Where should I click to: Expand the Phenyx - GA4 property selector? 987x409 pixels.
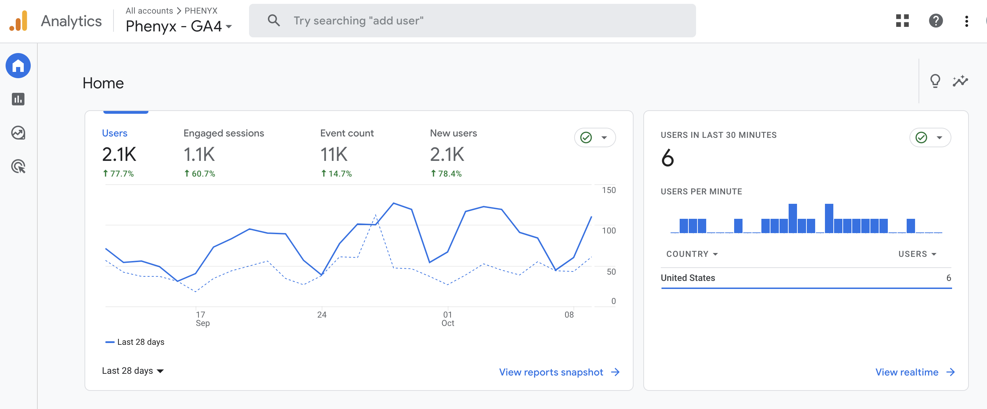[178, 26]
